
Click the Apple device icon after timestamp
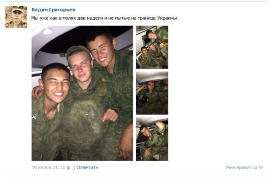point(68,168)
